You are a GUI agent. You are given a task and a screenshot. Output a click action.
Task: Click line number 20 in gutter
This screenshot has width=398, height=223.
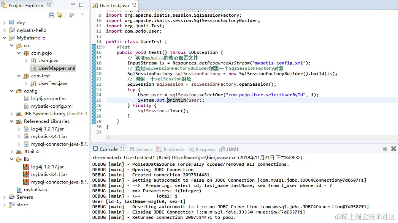click(x=99, y=74)
